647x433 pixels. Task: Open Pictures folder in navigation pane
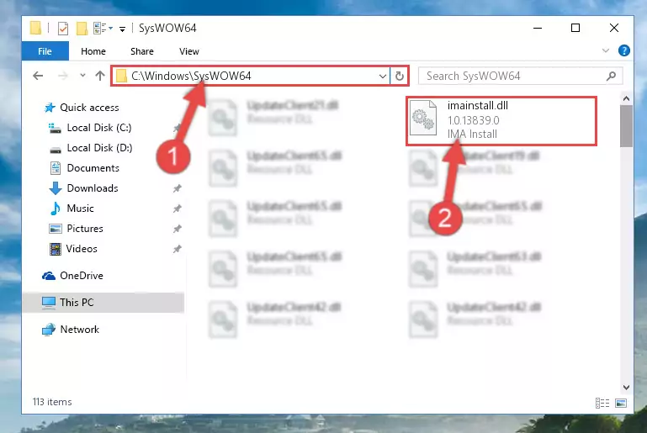coord(85,229)
